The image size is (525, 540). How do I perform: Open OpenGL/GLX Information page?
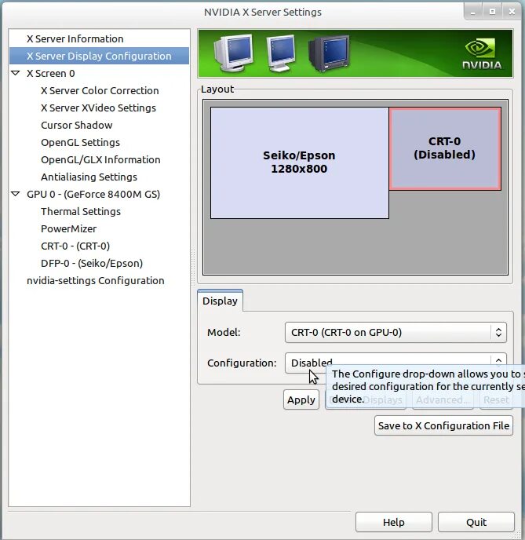coord(100,160)
